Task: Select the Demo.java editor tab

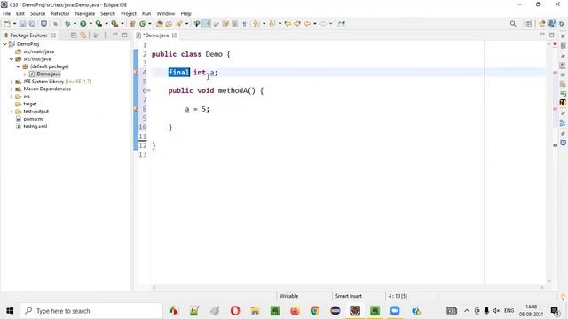Action: click(x=156, y=35)
